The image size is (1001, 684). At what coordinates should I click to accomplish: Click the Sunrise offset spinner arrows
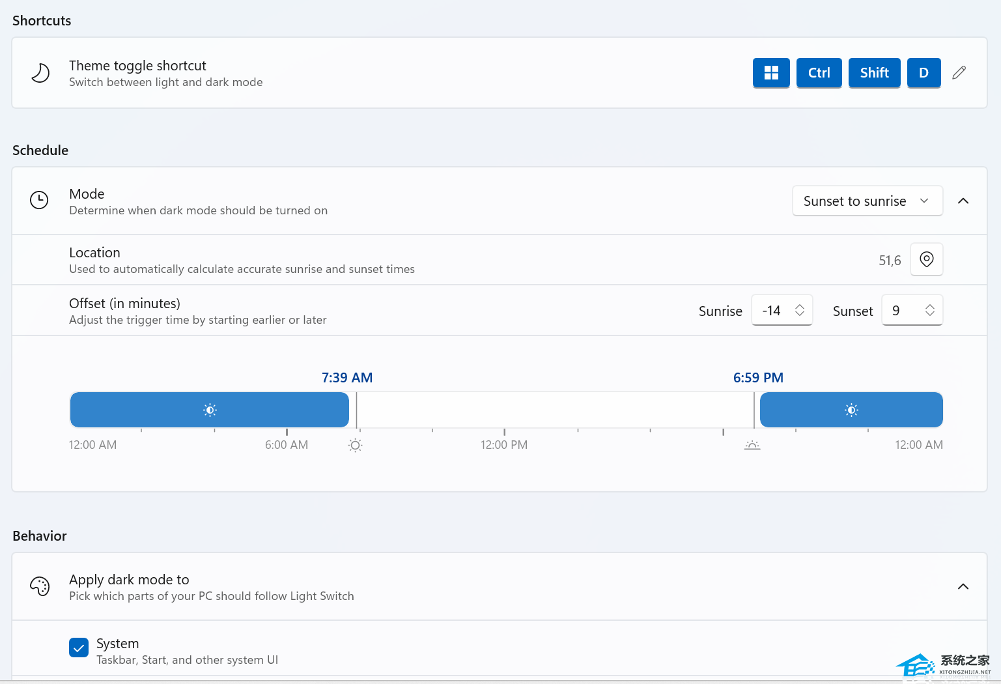pos(800,311)
